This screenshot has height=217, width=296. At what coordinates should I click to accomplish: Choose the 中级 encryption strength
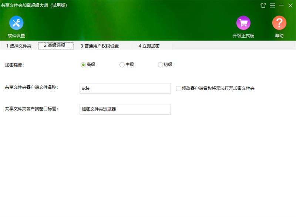(x=122, y=65)
